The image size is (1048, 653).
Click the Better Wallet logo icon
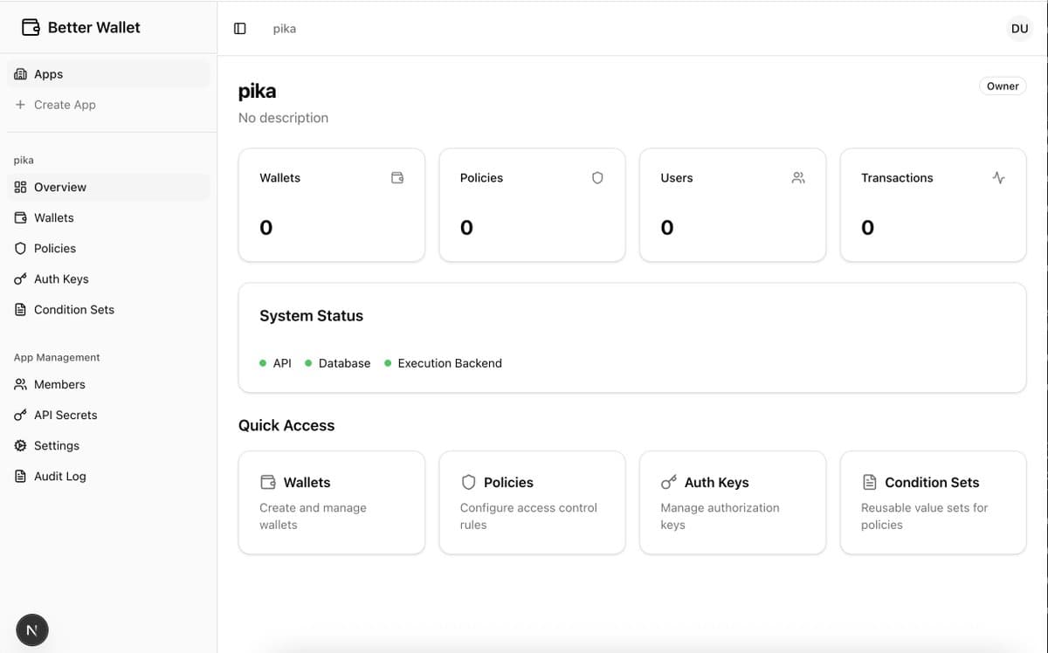[31, 27]
